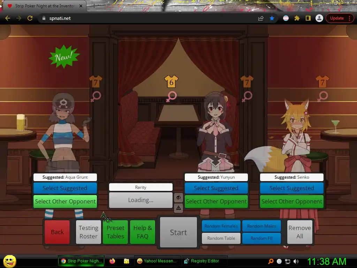Click gender symbol above Aqua Grunt

(96, 97)
